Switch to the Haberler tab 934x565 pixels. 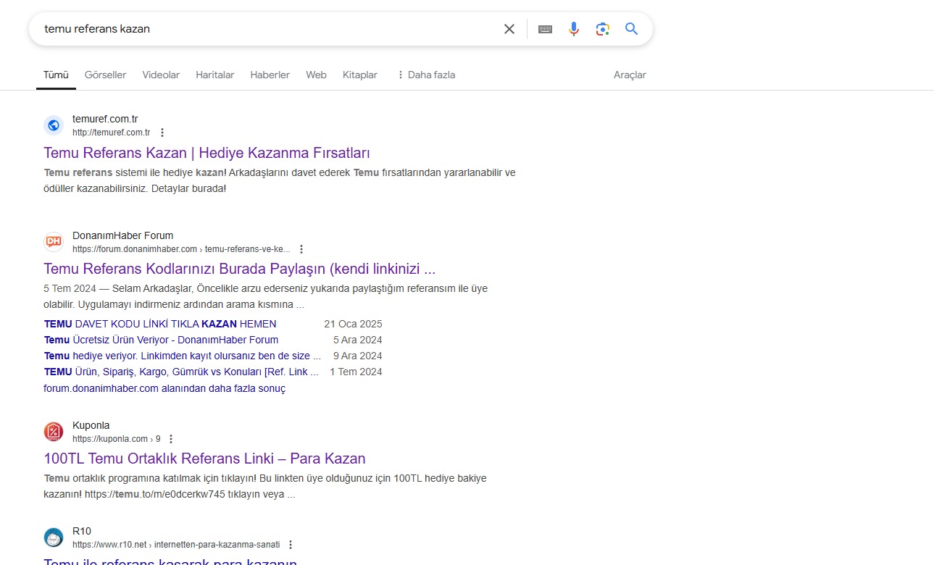[x=270, y=75]
